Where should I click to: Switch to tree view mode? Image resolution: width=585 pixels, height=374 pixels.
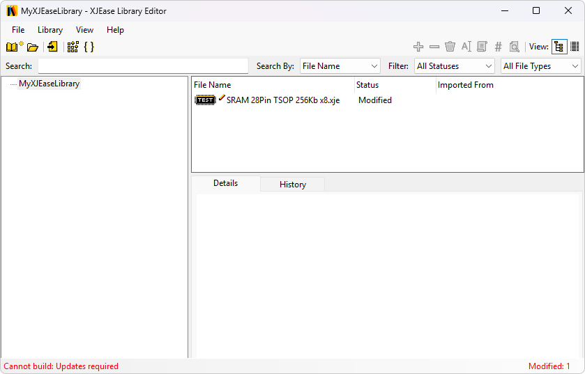(x=559, y=47)
